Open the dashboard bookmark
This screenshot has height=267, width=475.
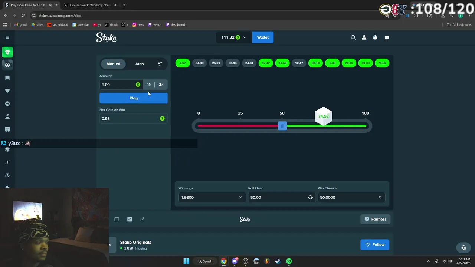175,25
